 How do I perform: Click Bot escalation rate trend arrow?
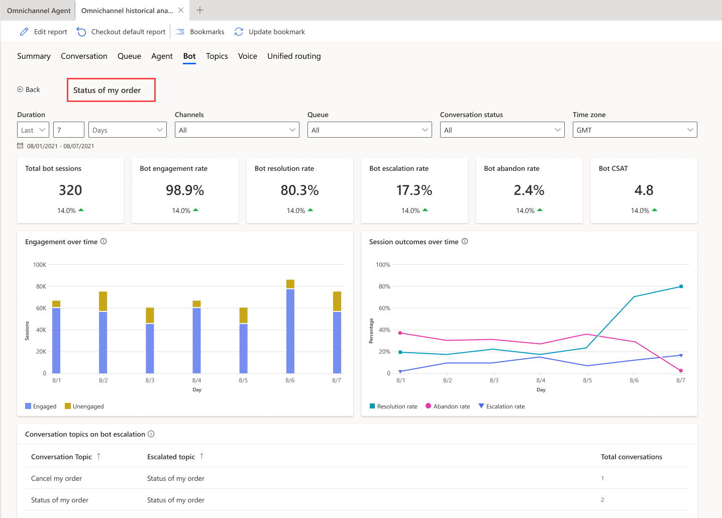click(425, 210)
